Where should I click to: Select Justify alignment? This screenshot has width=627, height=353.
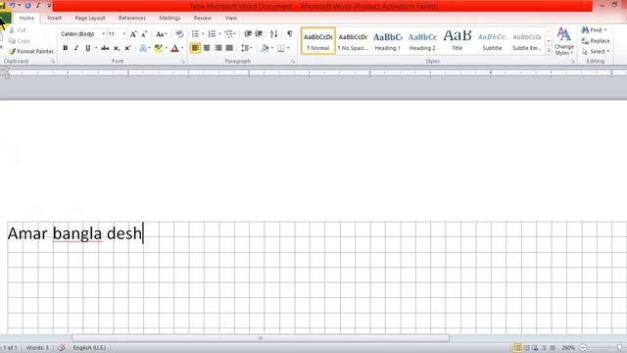pyautogui.click(x=229, y=48)
